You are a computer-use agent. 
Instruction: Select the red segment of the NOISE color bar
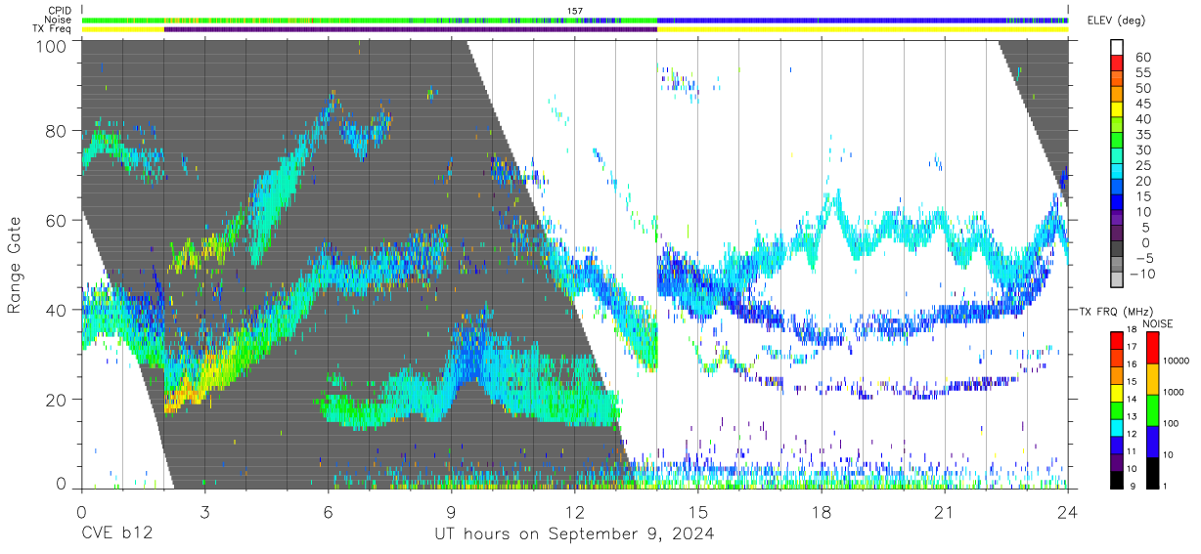1152,348
